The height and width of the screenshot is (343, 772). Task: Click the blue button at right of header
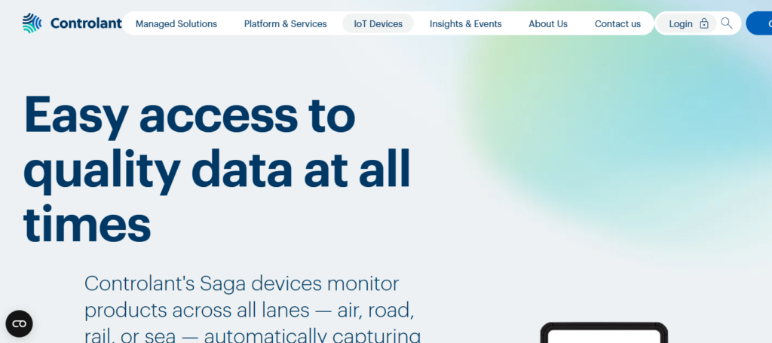coord(759,23)
